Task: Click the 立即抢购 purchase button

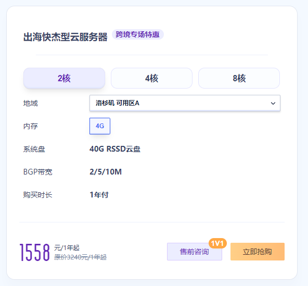Action: coord(258,252)
